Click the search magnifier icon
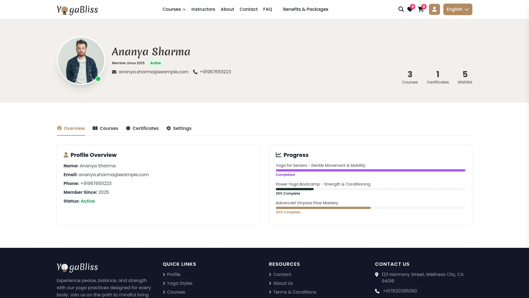529x298 pixels. click(x=401, y=9)
